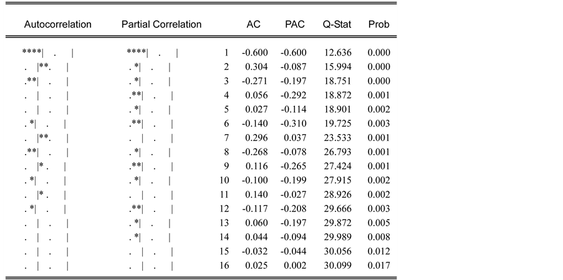
Task: Select the AC value 0.296
Action: [256, 138]
